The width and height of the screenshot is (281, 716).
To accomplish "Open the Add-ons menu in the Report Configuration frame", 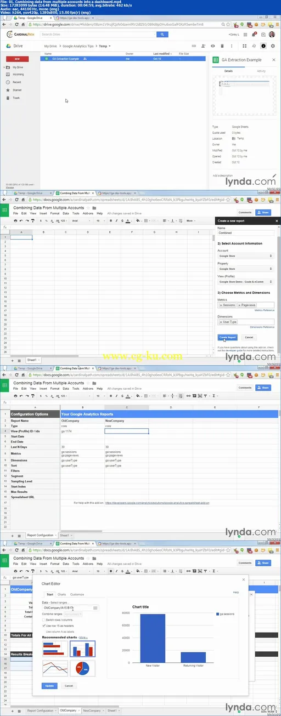I will [x=88, y=389].
